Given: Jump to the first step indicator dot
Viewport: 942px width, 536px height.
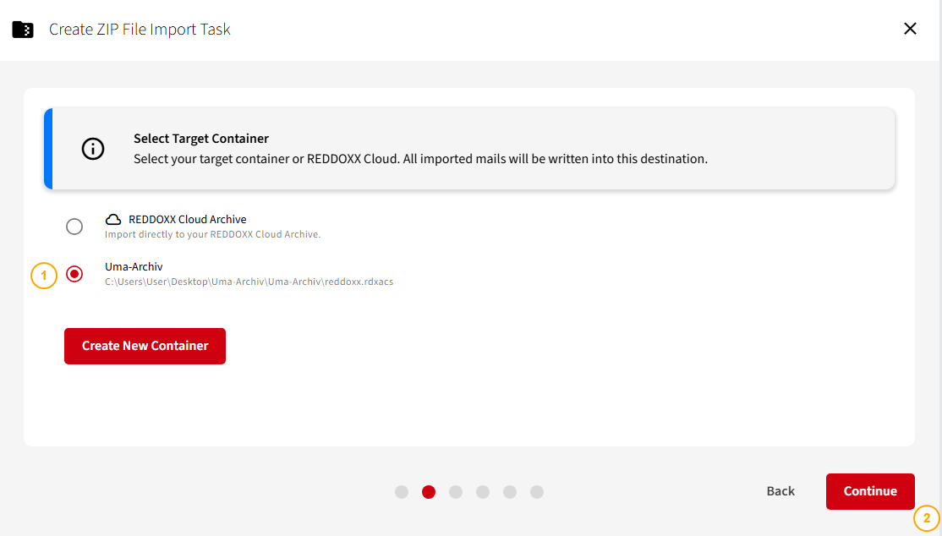Looking at the screenshot, I should point(402,492).
